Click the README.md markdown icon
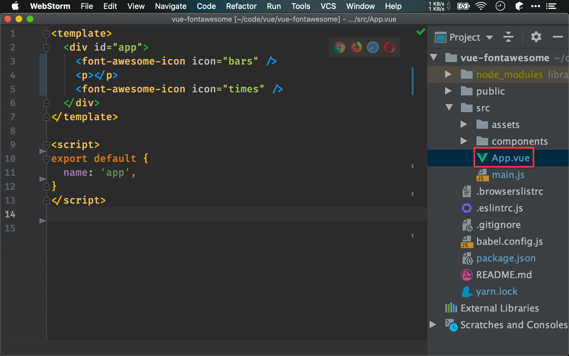This screenshot has height=356, width=569. pyautogui.click(x=467, y=275)
